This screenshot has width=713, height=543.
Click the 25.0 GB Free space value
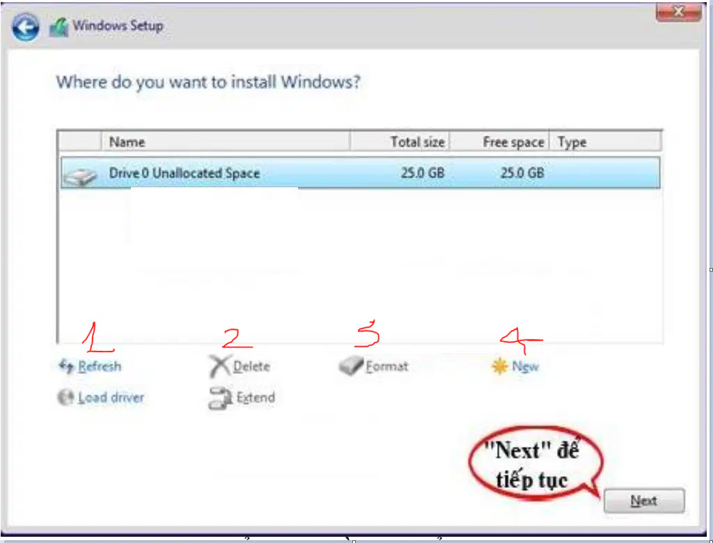522,173
